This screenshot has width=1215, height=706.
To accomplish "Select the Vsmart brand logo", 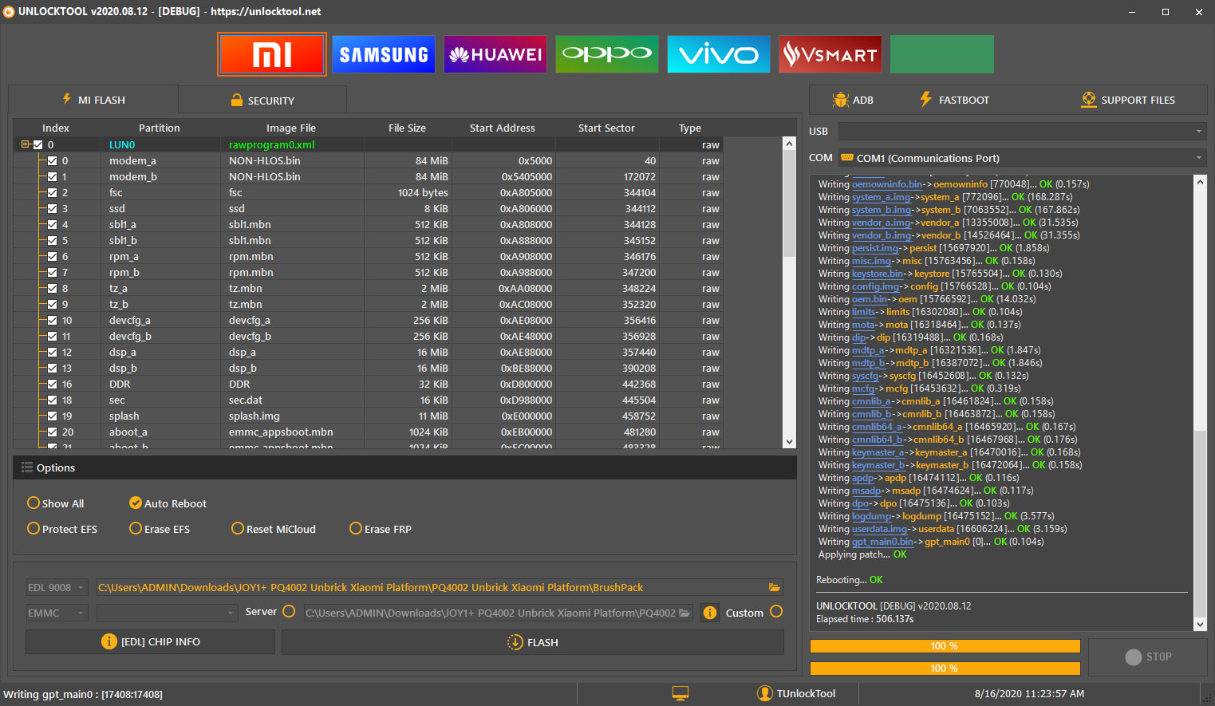I will click(830, 54).
